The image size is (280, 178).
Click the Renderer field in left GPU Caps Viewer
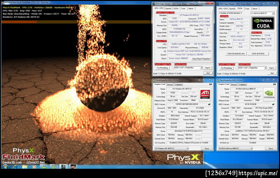[x=189, y=15]
